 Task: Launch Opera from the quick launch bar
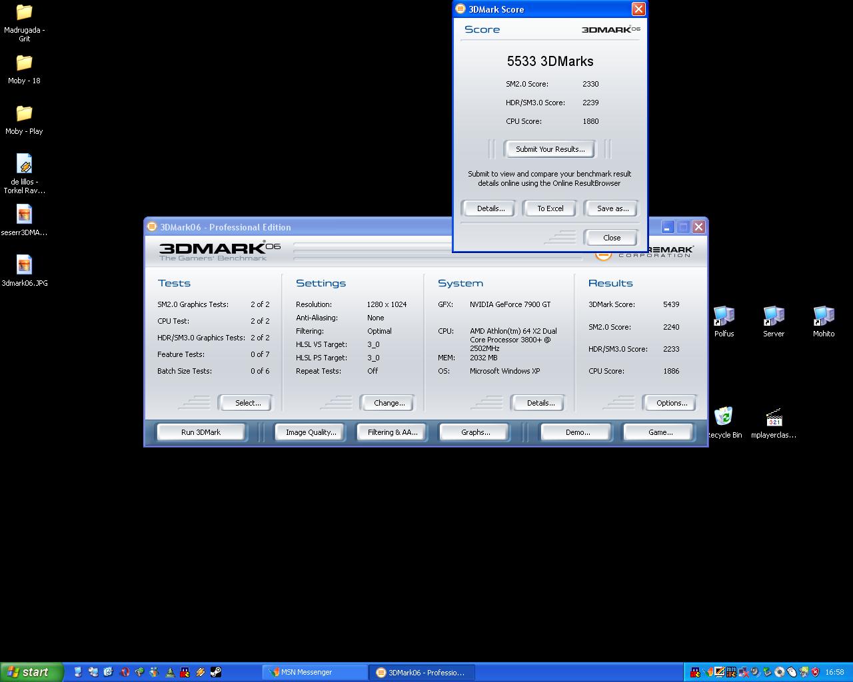point(125,672)
